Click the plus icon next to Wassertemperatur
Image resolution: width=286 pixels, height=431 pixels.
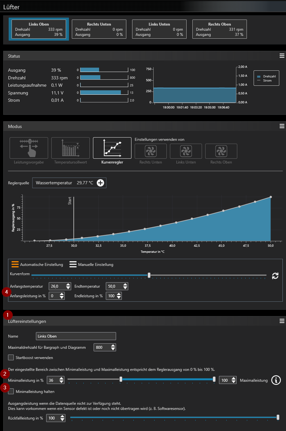[x=101, y=183]
